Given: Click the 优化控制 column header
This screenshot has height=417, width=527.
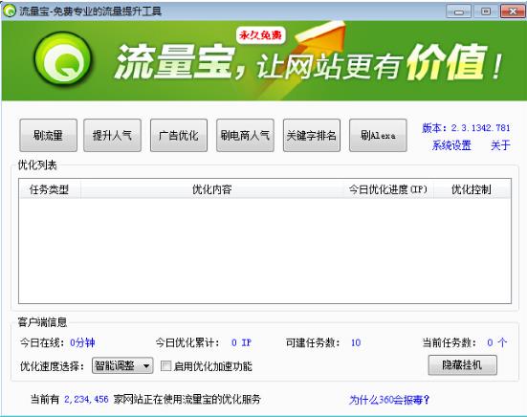Looking at the screenshot, I should (x=472, y=189).
